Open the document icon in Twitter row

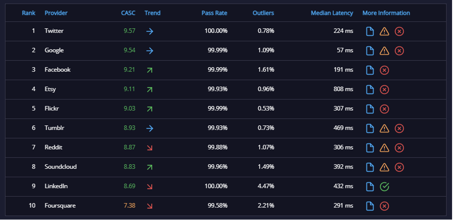click(370, 31)
